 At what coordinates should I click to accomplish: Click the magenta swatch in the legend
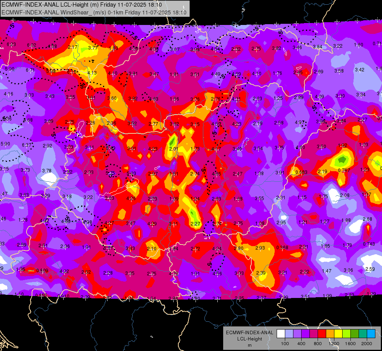coord(314,334)
